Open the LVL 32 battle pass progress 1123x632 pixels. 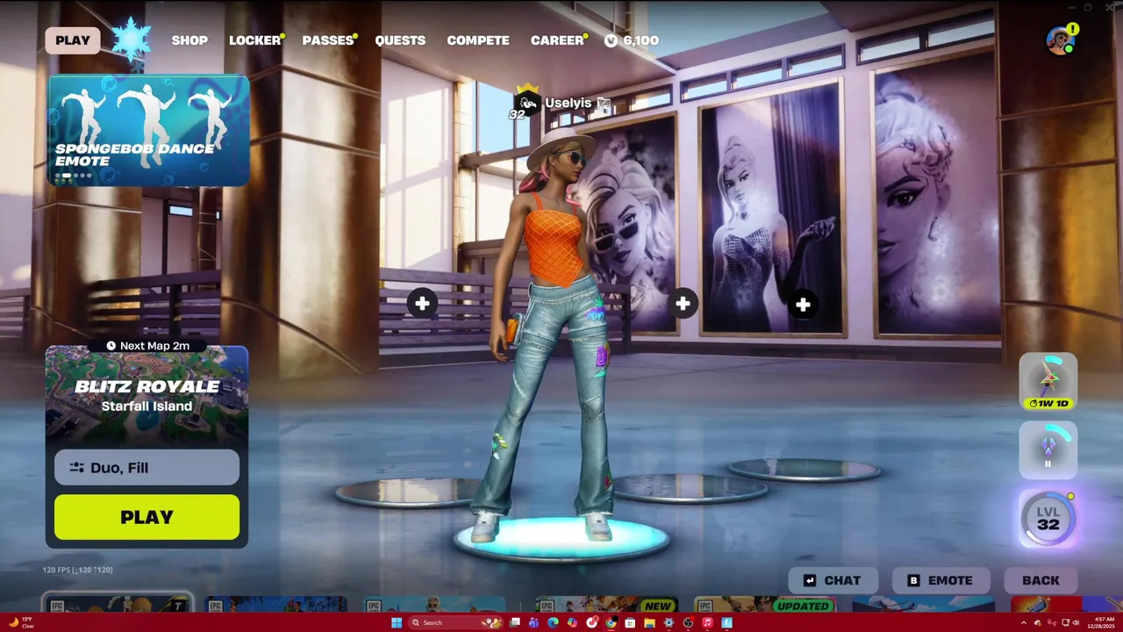tap(1048, 518)
